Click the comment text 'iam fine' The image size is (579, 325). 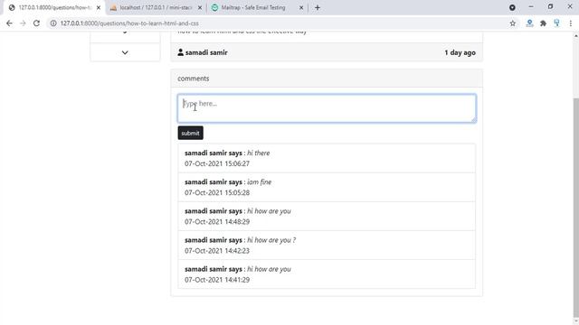pyautogui.click(x=260, y=182)
